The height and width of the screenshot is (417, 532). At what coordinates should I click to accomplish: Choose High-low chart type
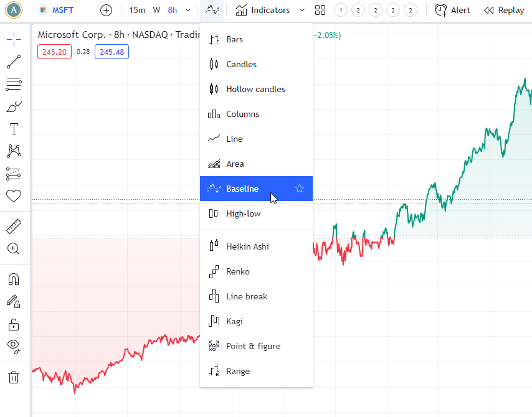pyautogui.click(x=256, y=213)
